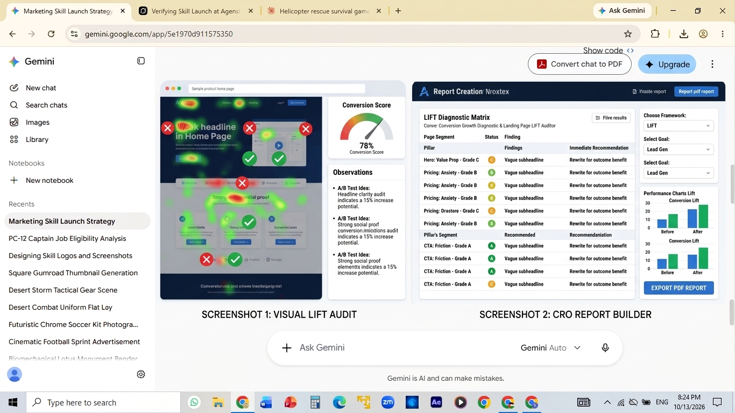Screen dimensions: 735x413
Task: Click the Windows taskbar search box
Action: pyautogui.click(x=103, y=402)
